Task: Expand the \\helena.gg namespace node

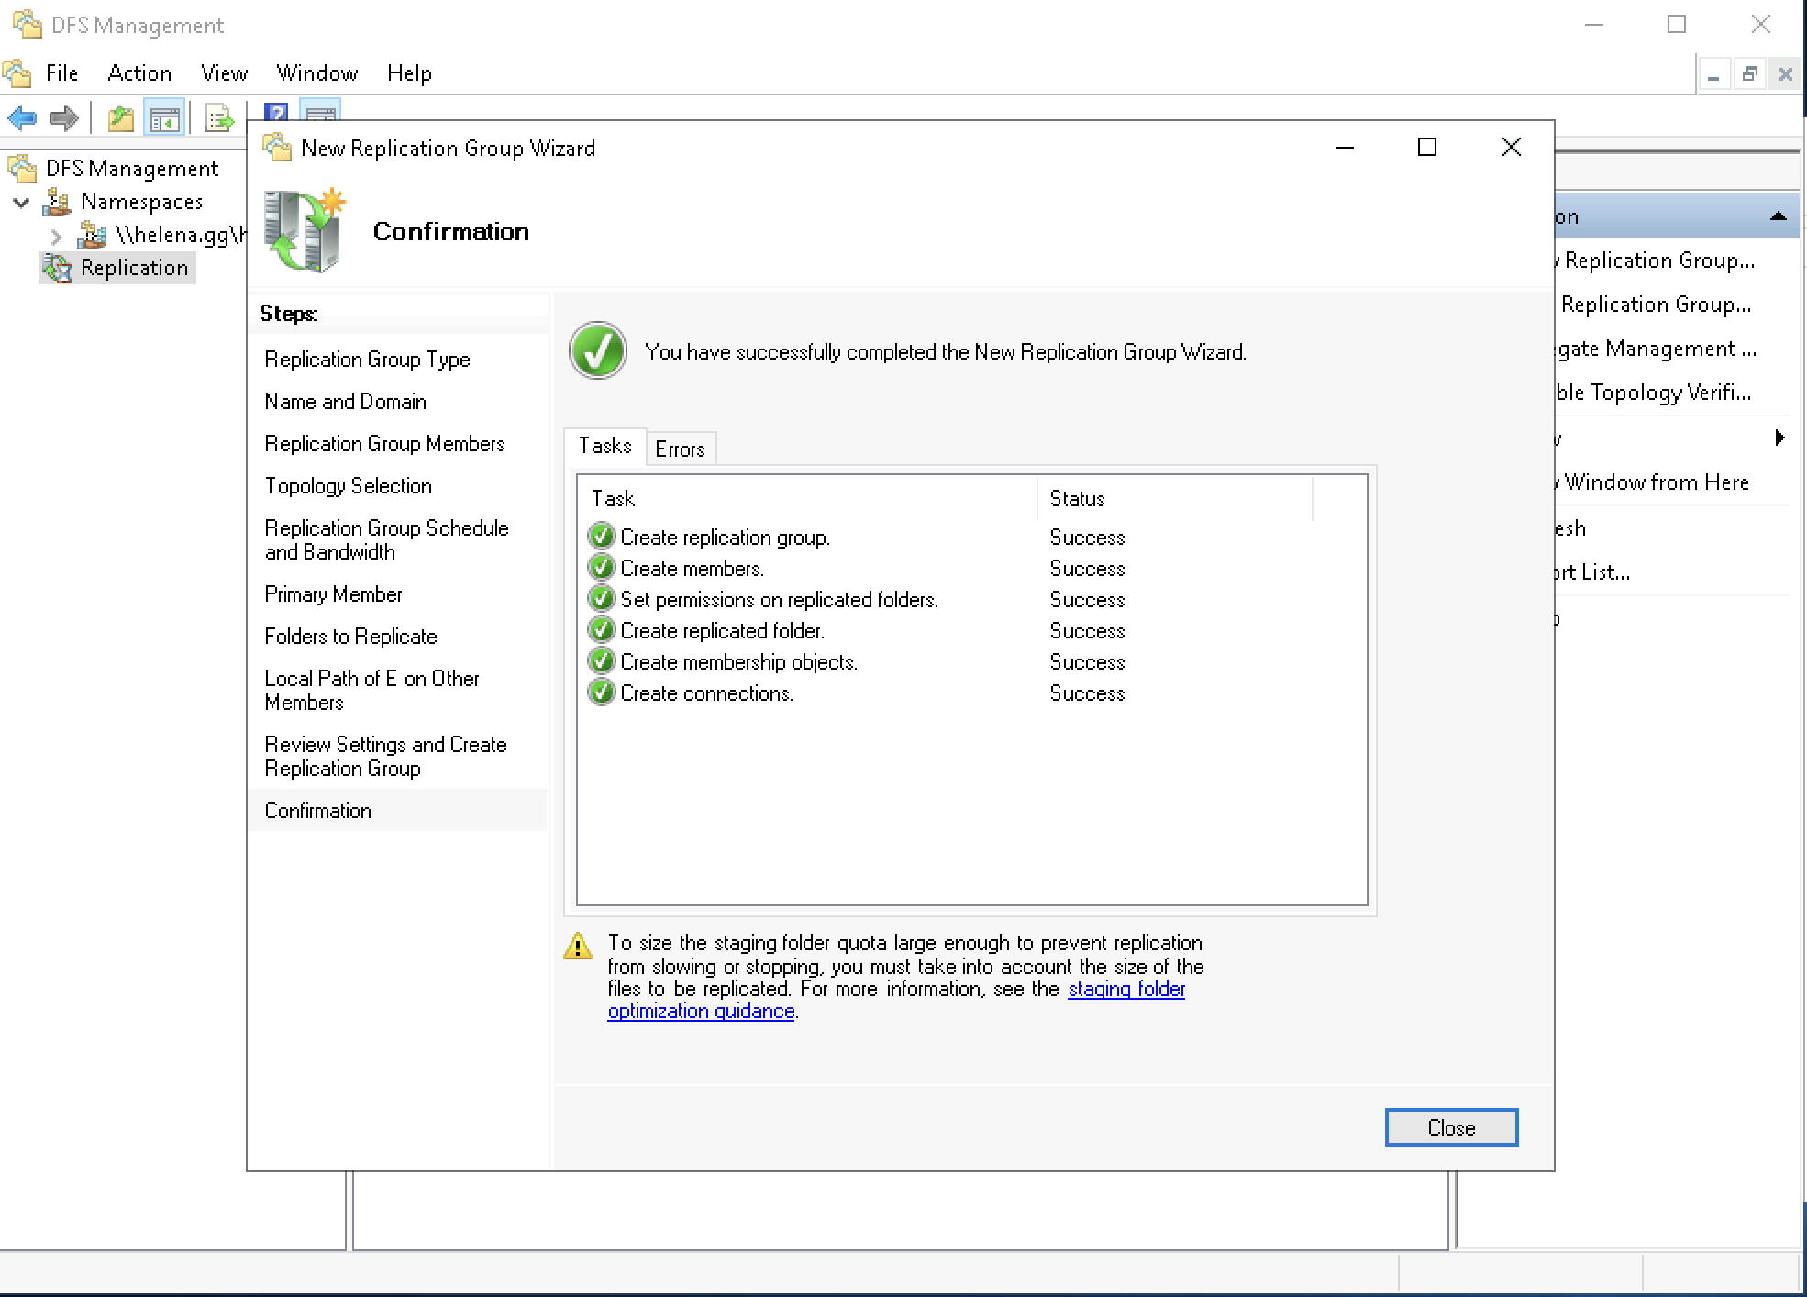Action: 56,236
